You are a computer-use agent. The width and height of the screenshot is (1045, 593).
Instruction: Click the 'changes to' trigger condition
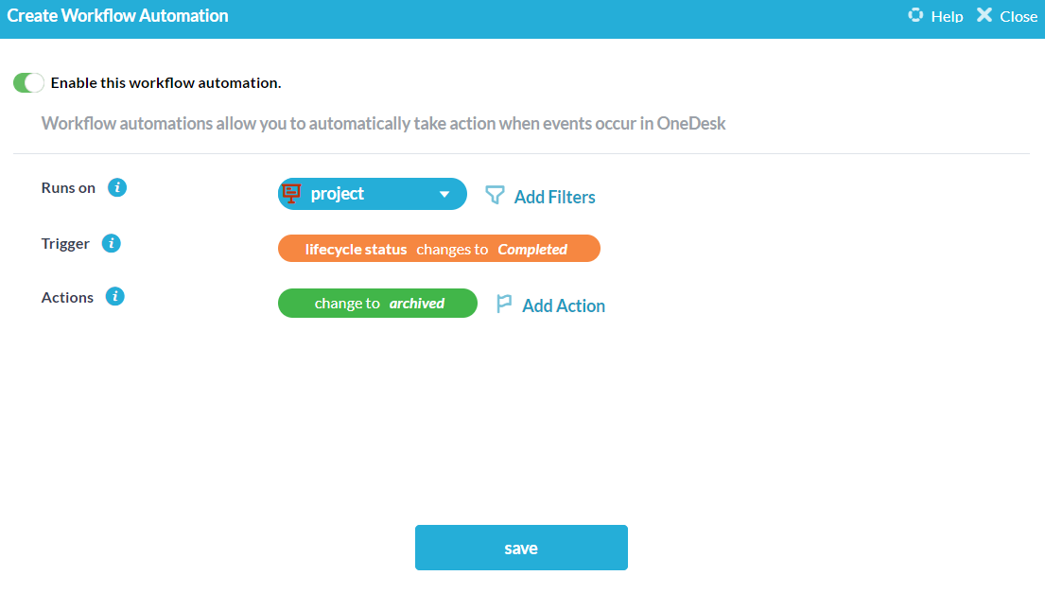coord(452,250)
